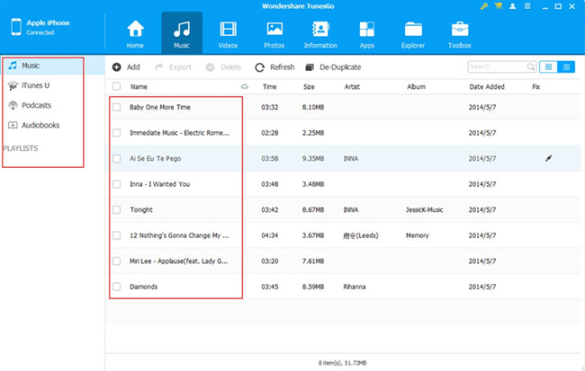
Task: Click the 9.35MB size value
Action: pos(312,158)
